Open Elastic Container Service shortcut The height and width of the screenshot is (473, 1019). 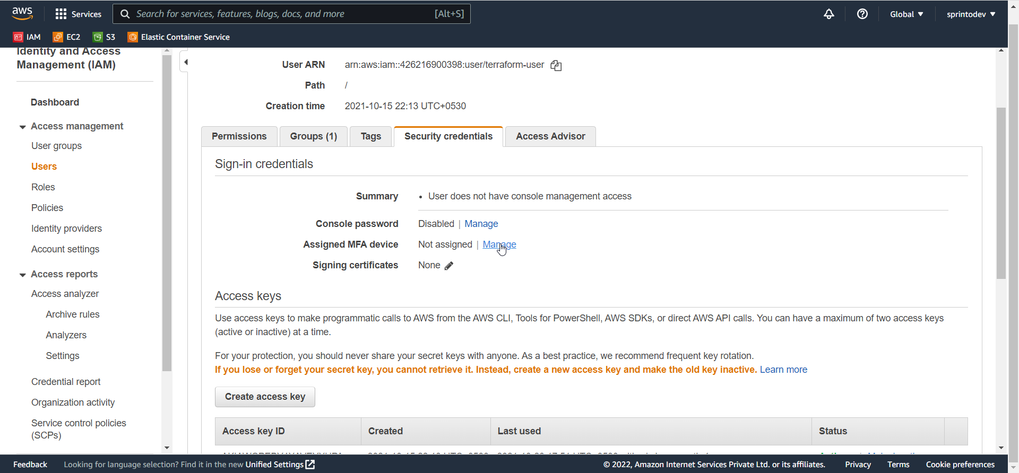pos(179,37)
